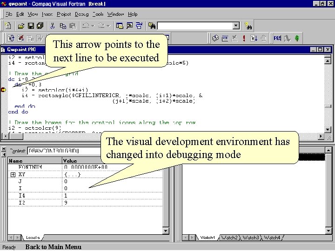Screen dimensions: 335x251
Task: Open the Edit menu
Action: 20,14
